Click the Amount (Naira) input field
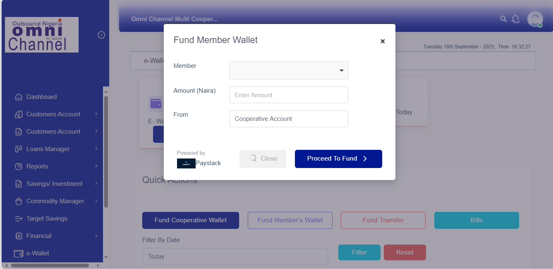The height and width of the screenshot is (269, 553). [288, 95]
